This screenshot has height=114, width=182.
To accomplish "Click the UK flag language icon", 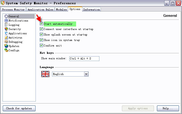I will tap(45, 74).
